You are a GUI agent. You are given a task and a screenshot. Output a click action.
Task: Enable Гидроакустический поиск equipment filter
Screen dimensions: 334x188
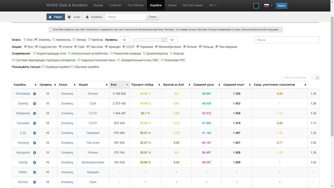click(78, 60)
